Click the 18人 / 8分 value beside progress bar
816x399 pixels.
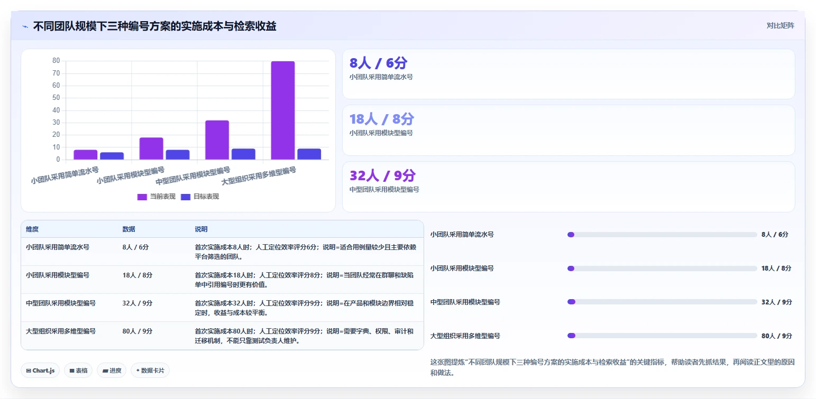coord(777,268)
